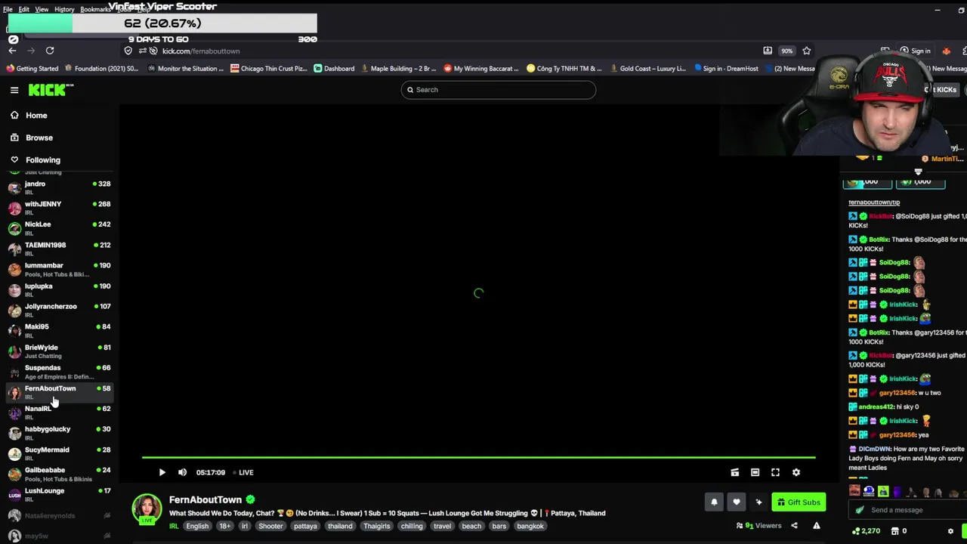The image size is (967, 544).
Task: Click the English language tag
Action: 197,527
